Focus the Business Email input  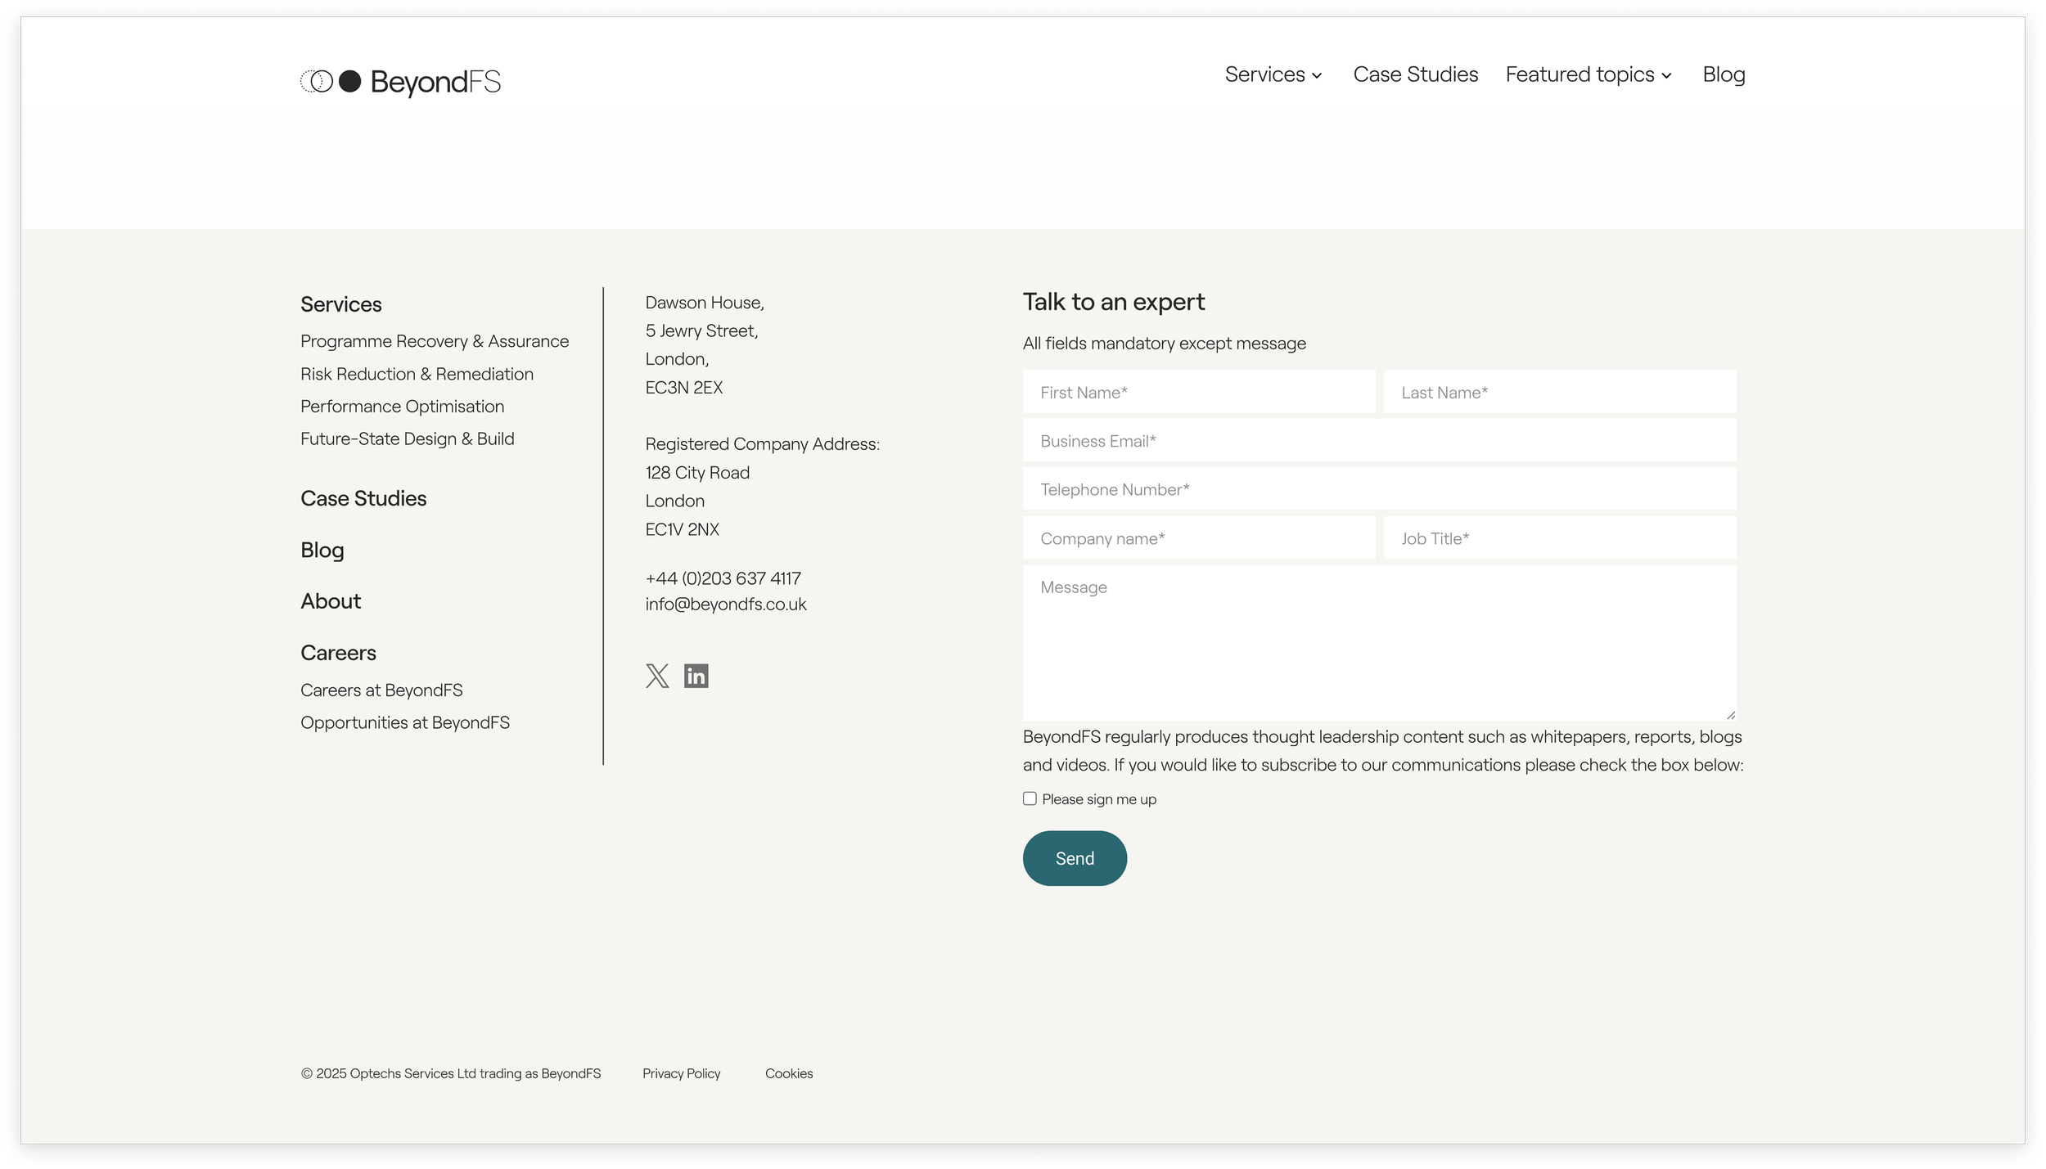(1378, 441)
